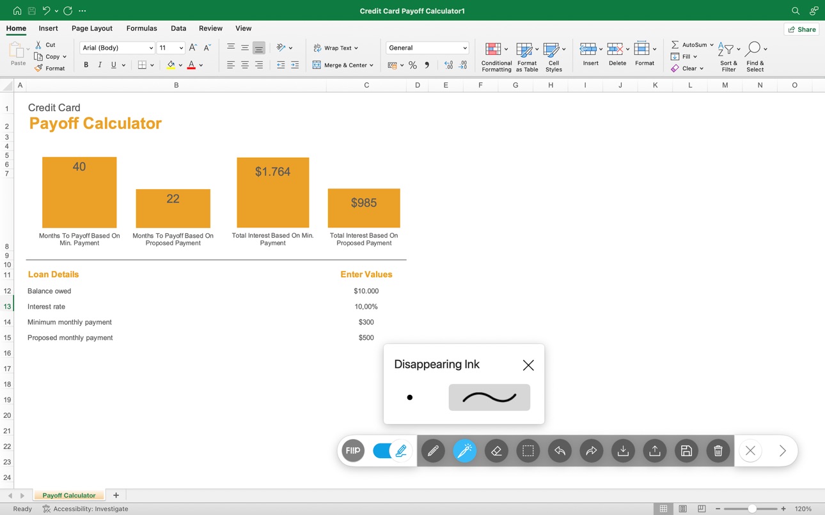Click the upload arrow icon in floating toolbar

[x=655, y=451]
